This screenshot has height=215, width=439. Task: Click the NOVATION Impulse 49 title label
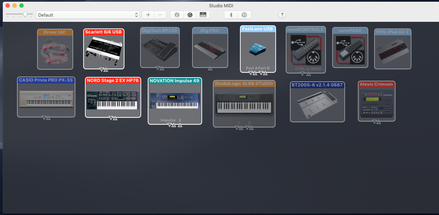pos(175,81)
